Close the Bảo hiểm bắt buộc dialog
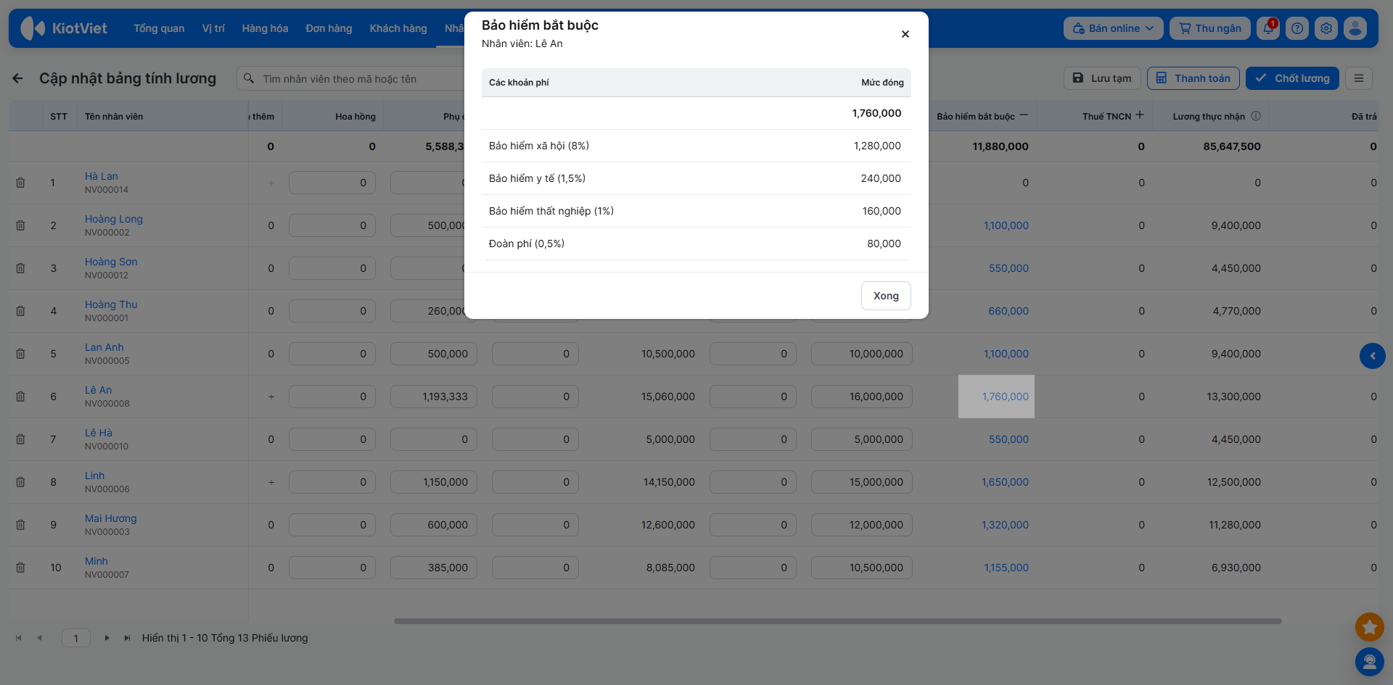1393x685 pixels. (x=905, y=34)
